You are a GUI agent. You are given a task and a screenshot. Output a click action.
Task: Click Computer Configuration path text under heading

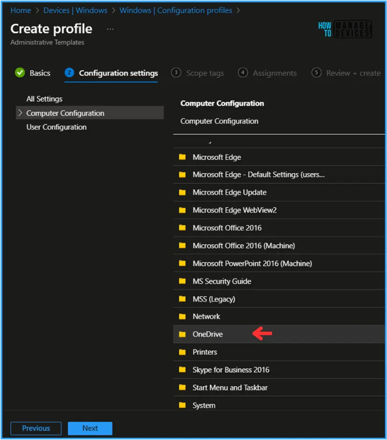[x=219, y=121]
